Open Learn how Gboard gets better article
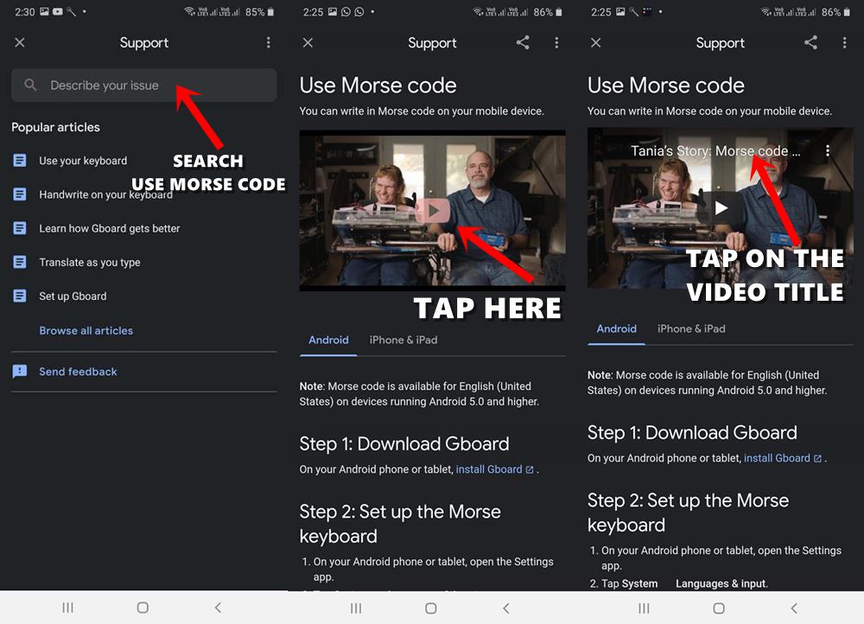This screenshot has width=864, height=624. pyautogui.click(x=109, y=228)
